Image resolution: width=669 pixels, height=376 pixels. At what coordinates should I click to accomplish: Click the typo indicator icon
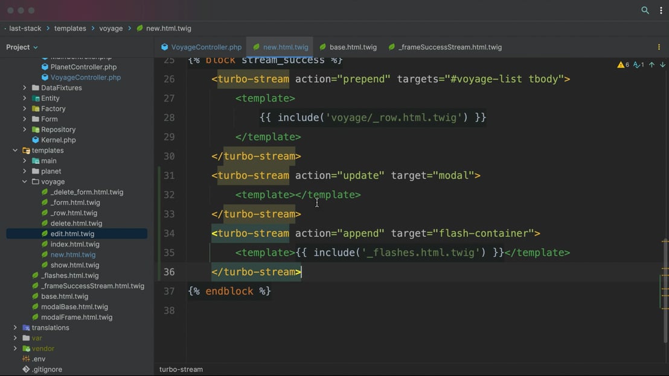(x=638, y=64)
